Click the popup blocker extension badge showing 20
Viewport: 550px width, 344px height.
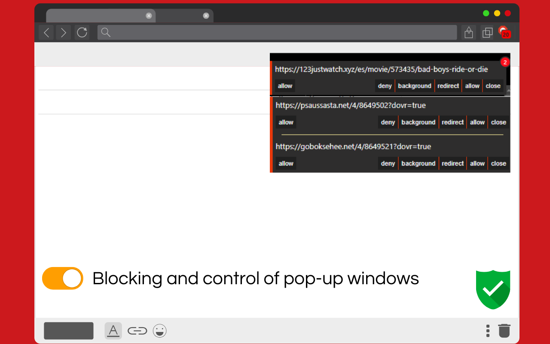(x=504, y=32)
